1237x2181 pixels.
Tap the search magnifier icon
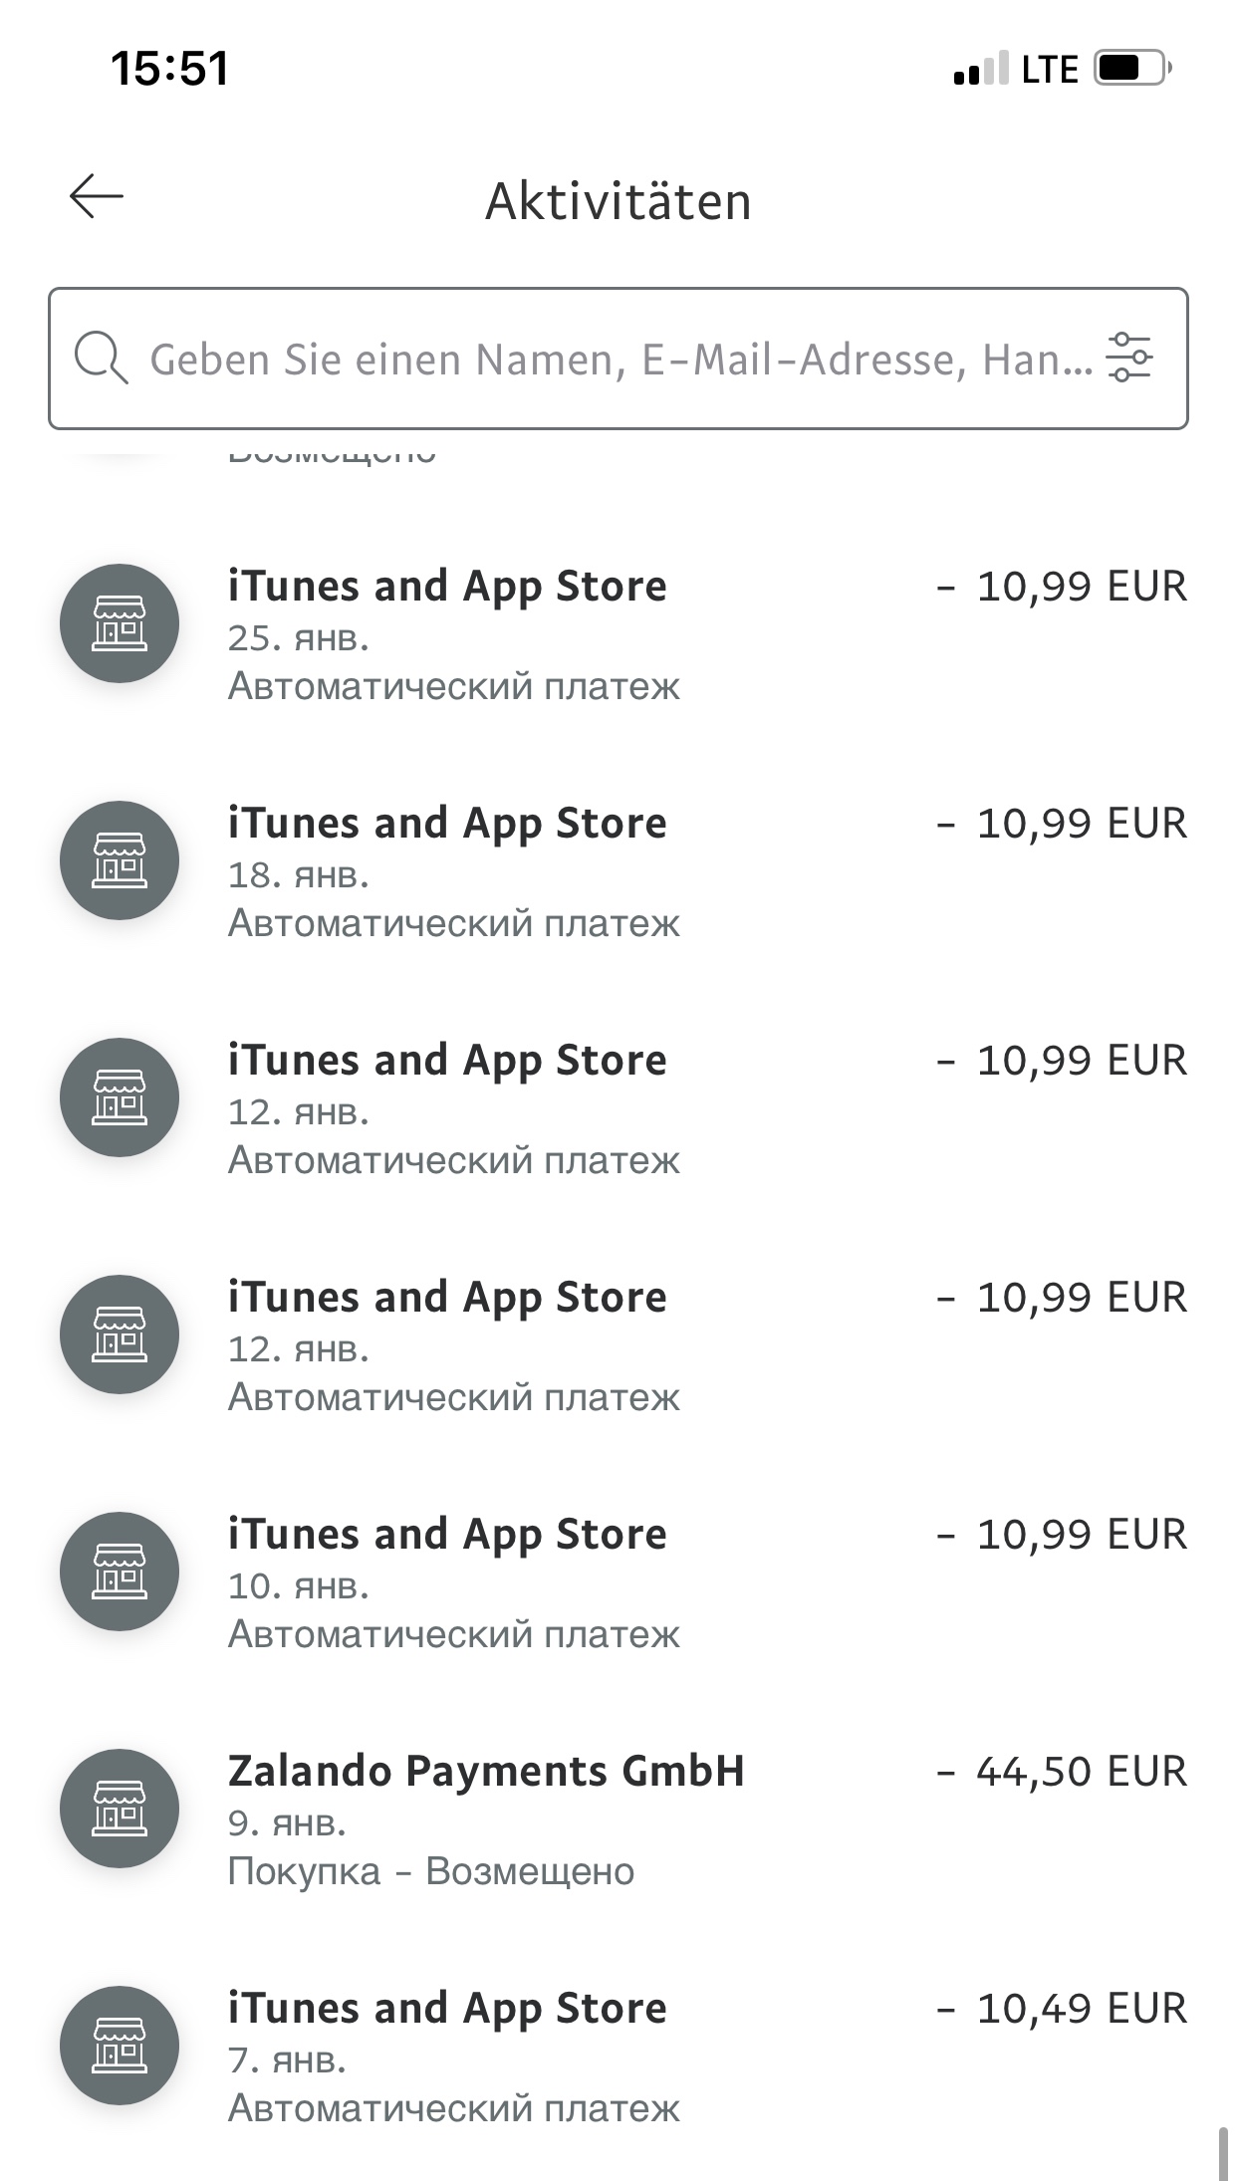point(101,359)
